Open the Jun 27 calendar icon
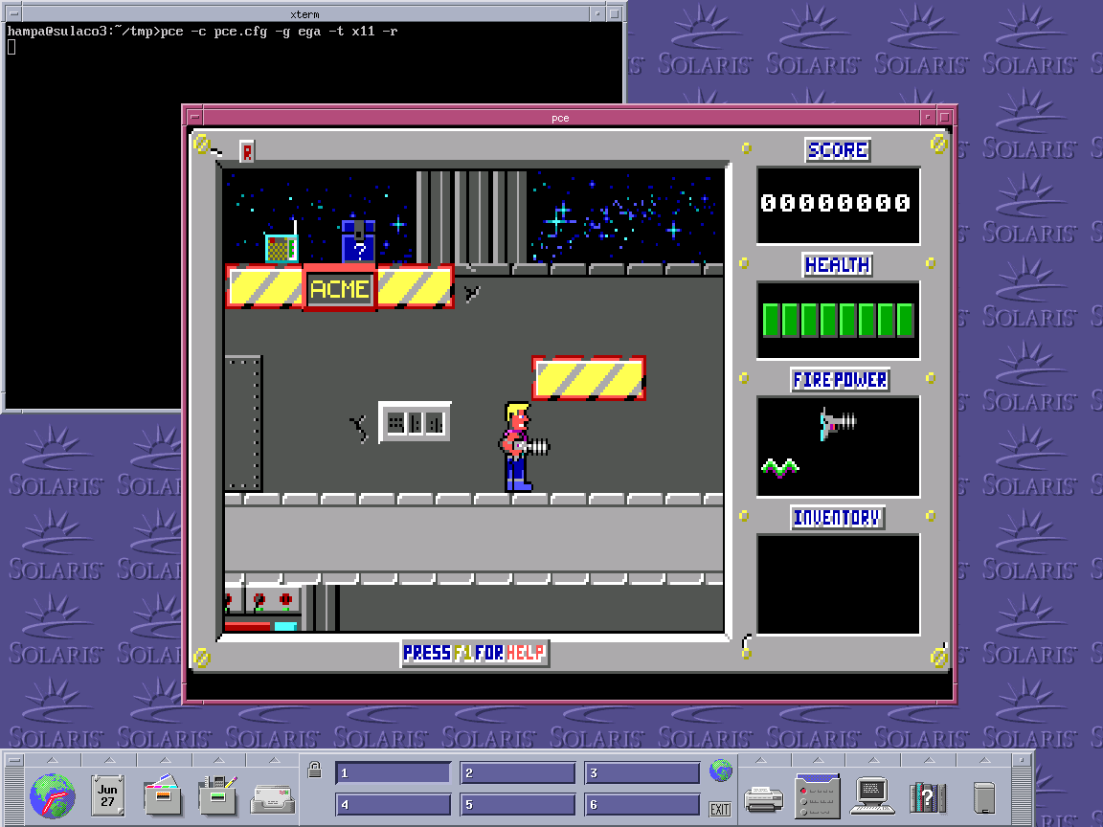This screenshot has width=1103, height=827. click(107, 795)
